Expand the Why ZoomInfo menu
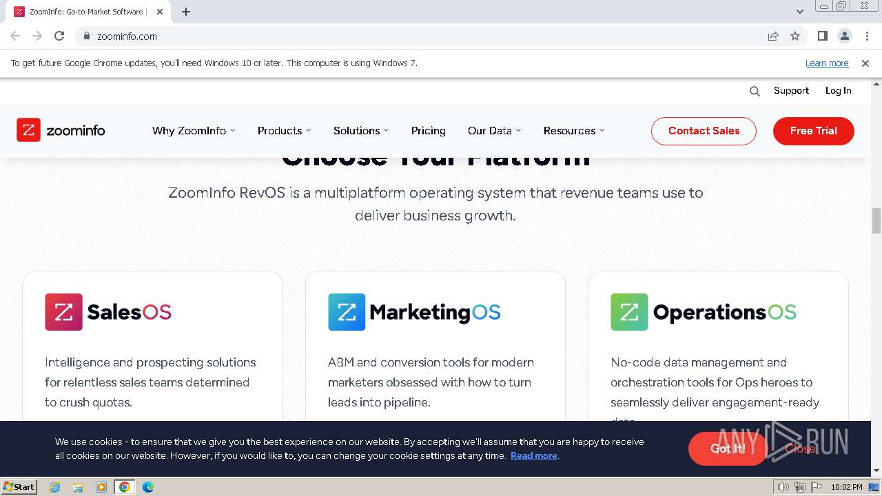This screenshot has height=496, width=882. click(x=194, y=130)
